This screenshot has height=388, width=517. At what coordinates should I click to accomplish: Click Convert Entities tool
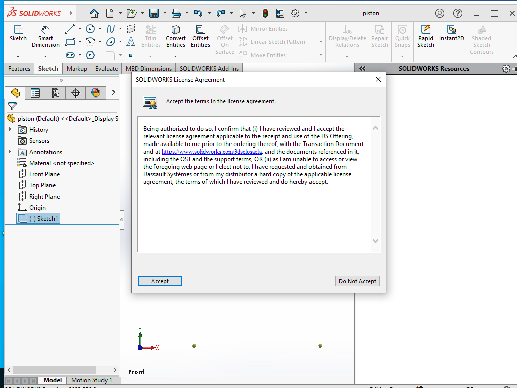coord(175,36)
